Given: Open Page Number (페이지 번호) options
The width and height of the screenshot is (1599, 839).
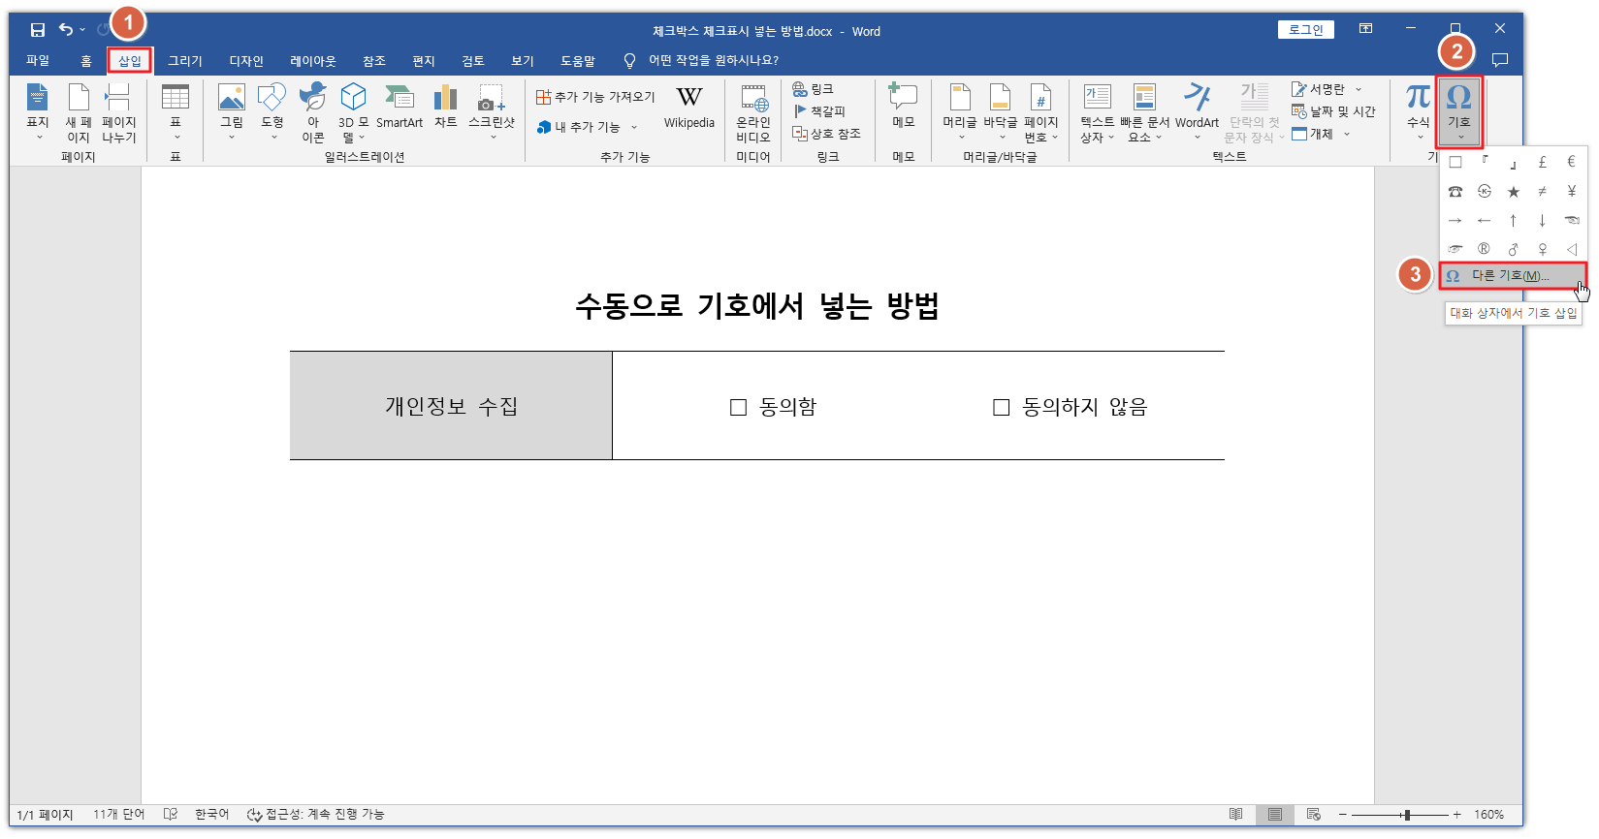Looking at the screenshot, I should coord(1041,112).
